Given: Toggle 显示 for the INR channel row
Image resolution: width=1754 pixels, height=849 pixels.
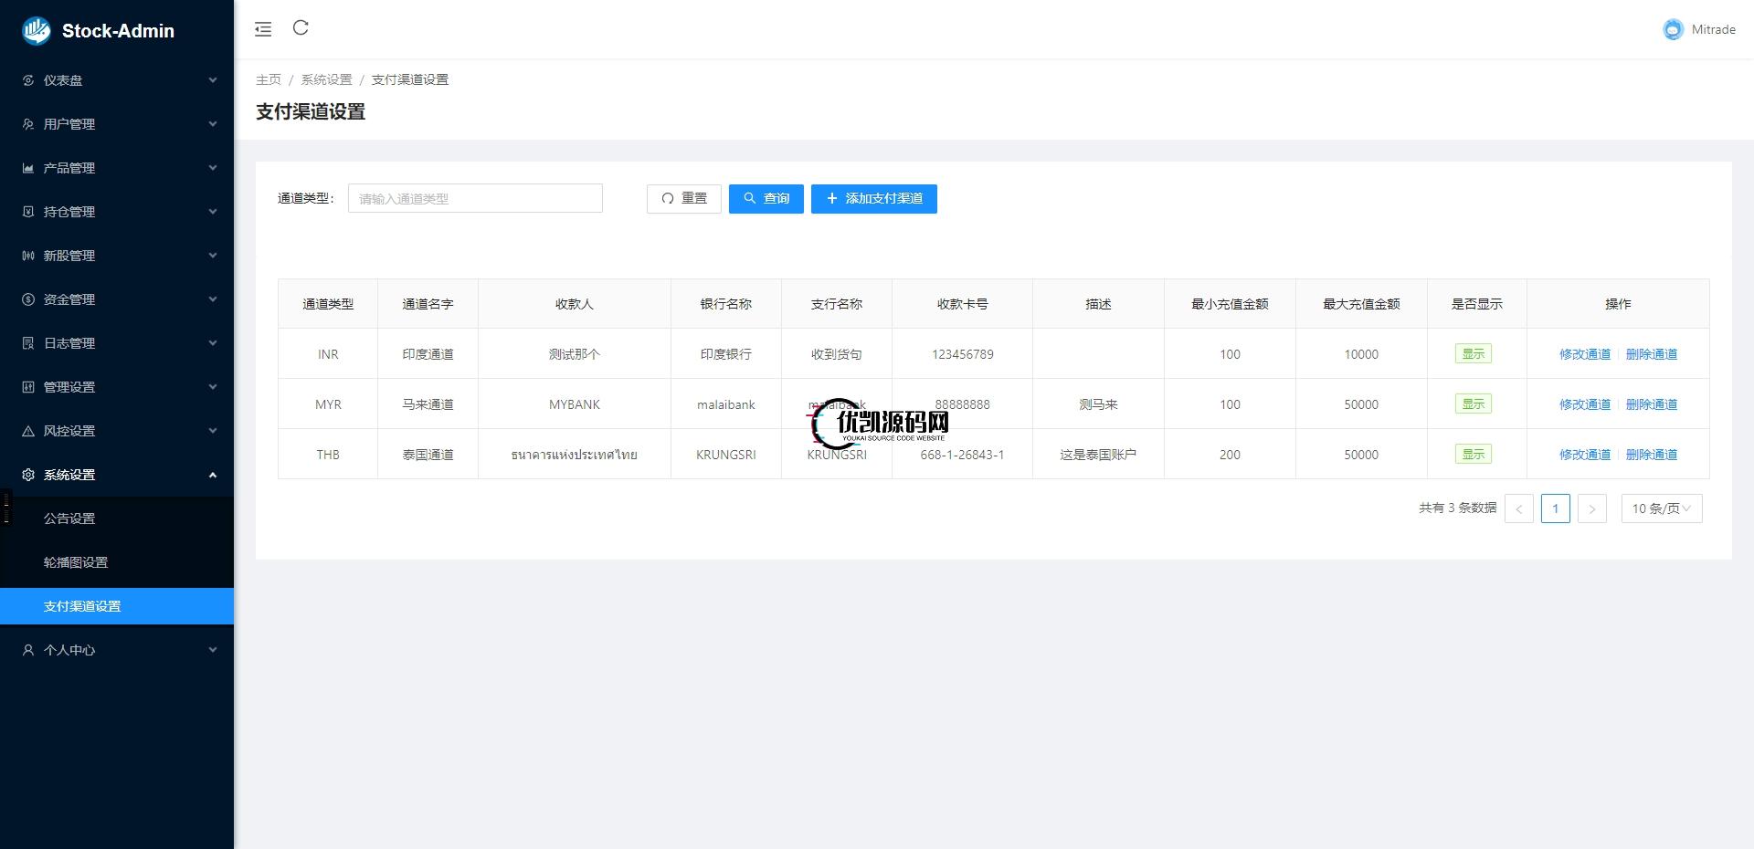Looking at the screenshot, I should [x=1473, y=353].
